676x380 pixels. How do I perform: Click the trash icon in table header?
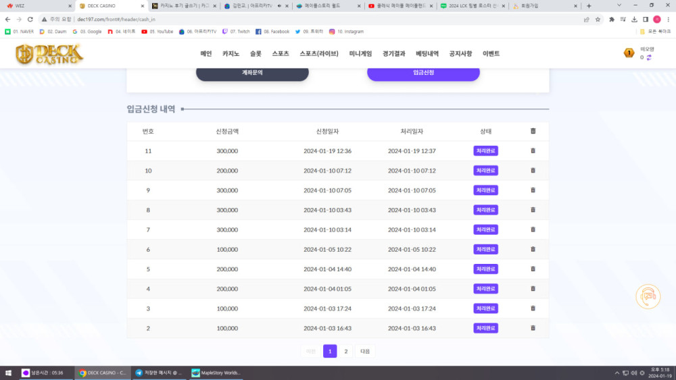pos(533,131)
